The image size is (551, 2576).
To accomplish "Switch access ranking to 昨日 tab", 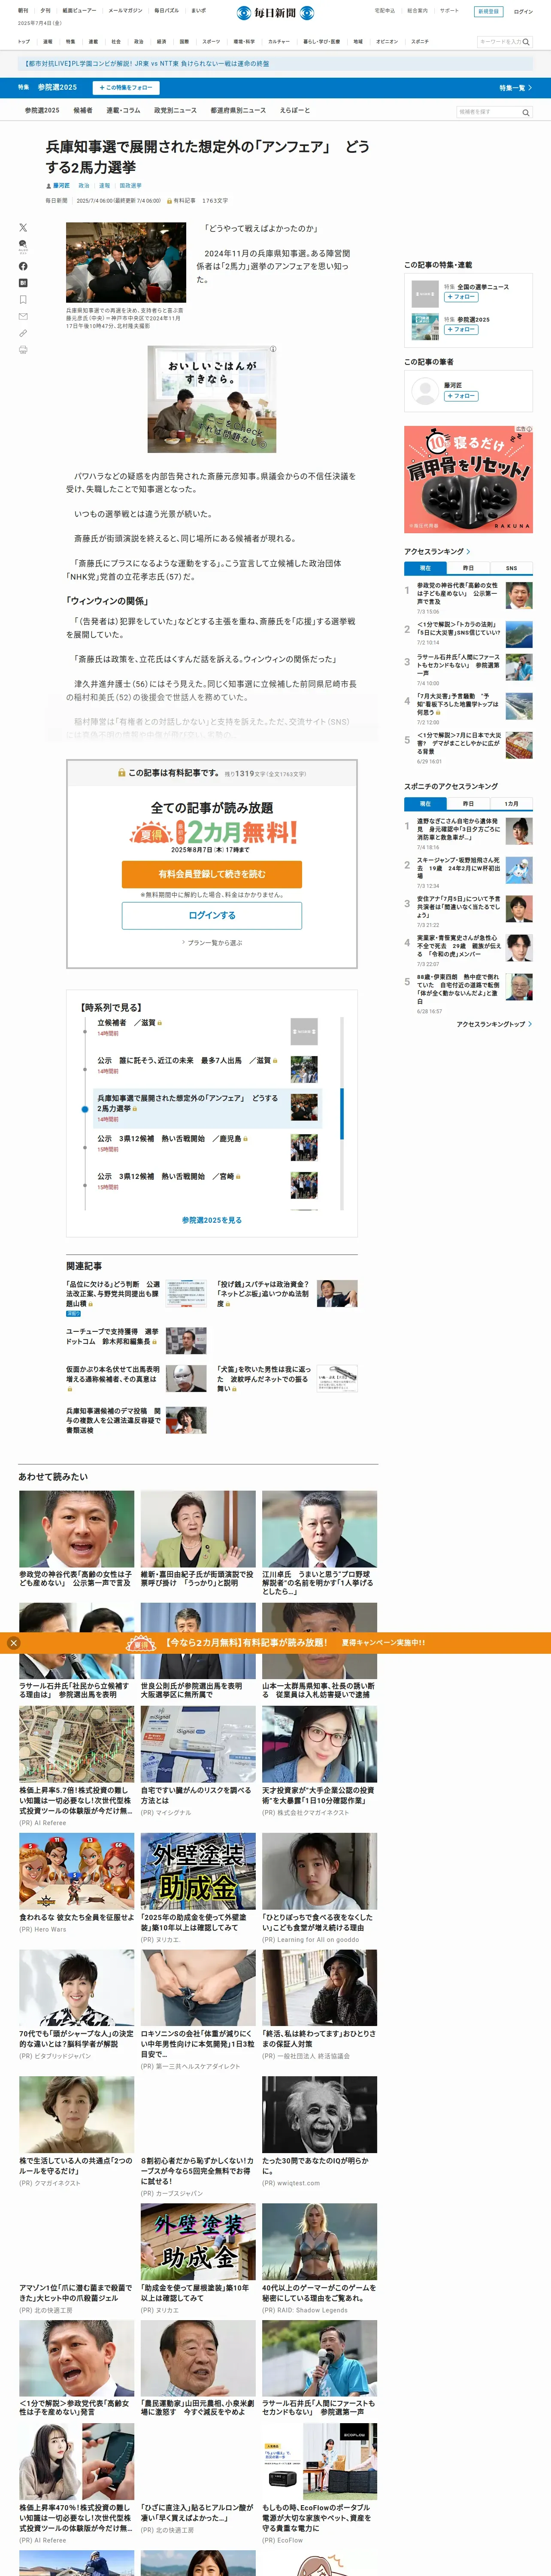I will tap(468, 568).
